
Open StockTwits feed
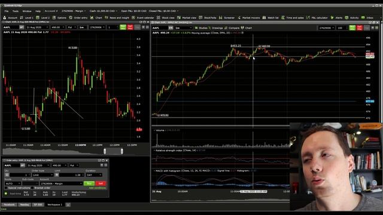tap(208, 17)
